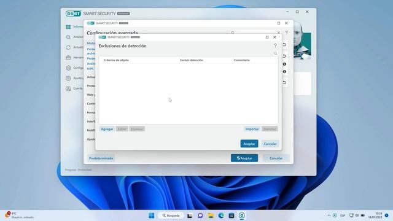Click Aceptar with shield in Configuración avanzada
This screenshot has height=221, width=393.
[244, 158]
